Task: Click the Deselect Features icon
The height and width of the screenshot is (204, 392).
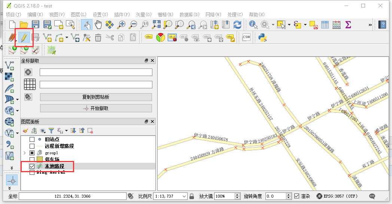Action: pos(313,25)
